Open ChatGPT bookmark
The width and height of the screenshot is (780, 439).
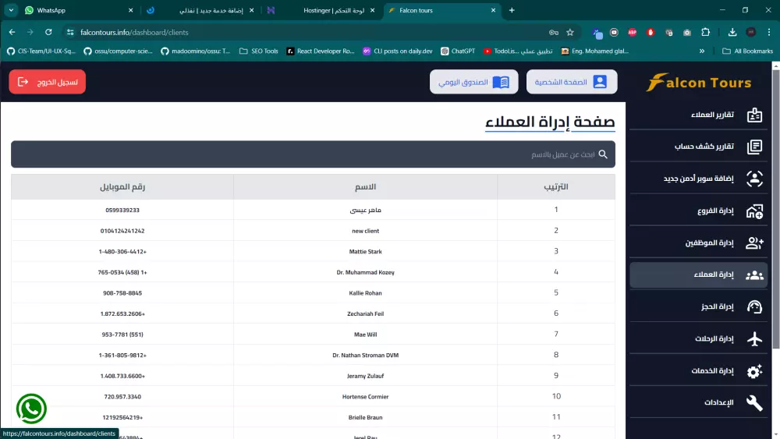click(x=458, y=51)
